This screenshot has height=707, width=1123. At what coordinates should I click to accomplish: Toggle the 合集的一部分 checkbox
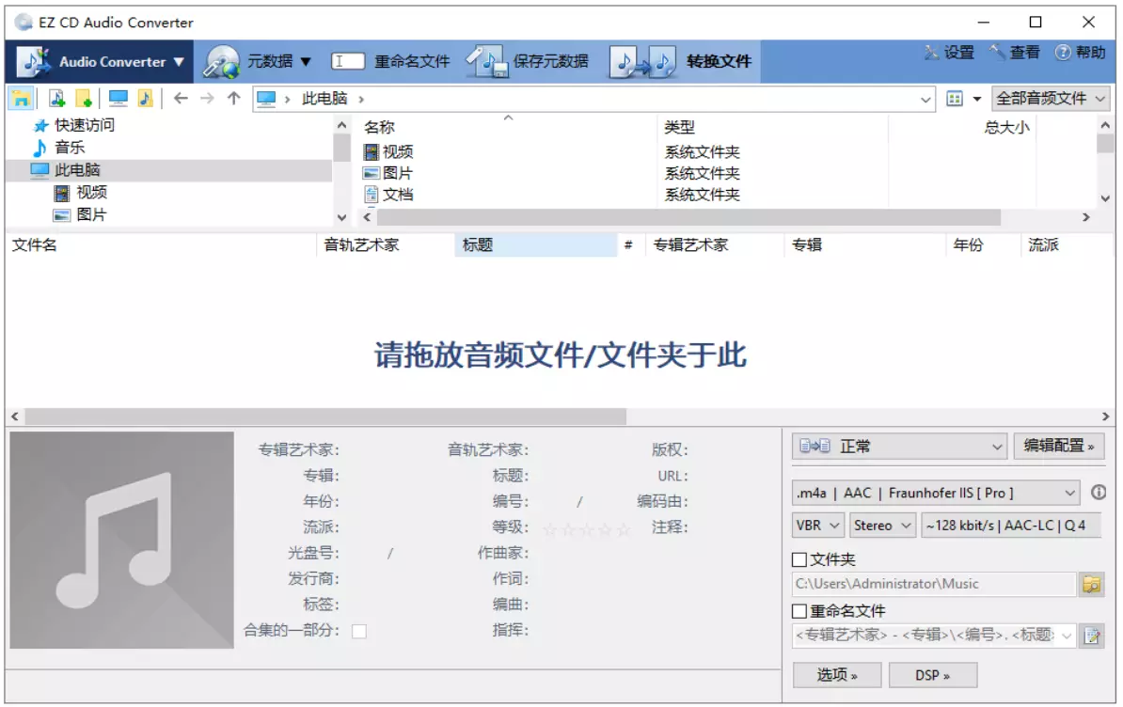coord(359,631)
